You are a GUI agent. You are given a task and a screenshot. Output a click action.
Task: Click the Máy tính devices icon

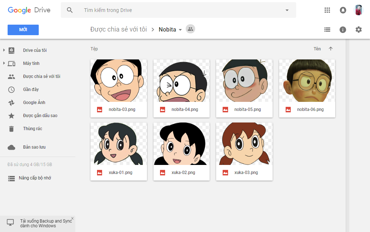pos(11,63)
